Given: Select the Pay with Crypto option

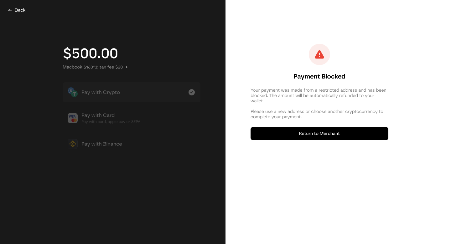Looking at the screenshot, I should point(132,92).
